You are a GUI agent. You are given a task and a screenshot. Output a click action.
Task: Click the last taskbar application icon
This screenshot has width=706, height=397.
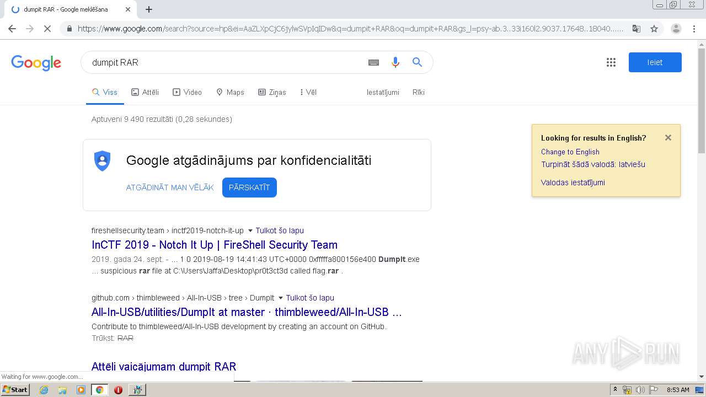tap(137, 390)
